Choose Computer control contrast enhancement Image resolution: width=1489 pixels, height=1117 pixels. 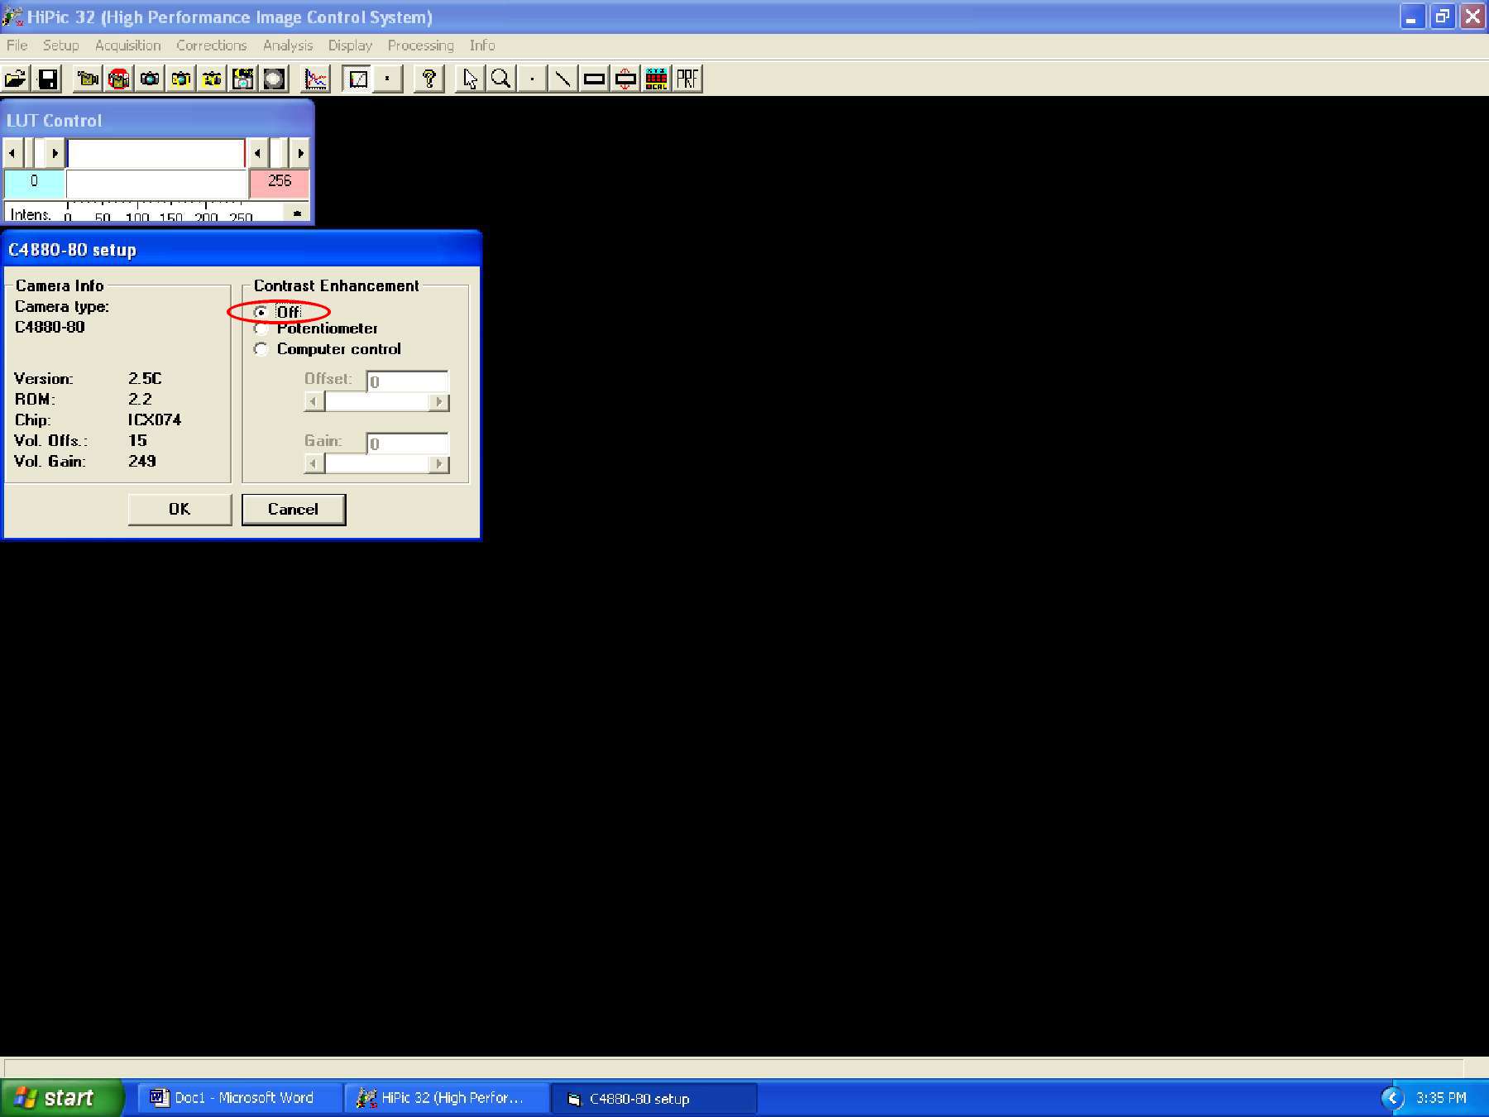[x=261, y=349]
